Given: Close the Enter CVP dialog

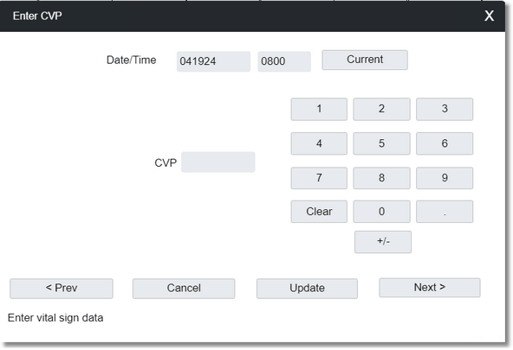Looking at the screenshot, I should point(489,16).
